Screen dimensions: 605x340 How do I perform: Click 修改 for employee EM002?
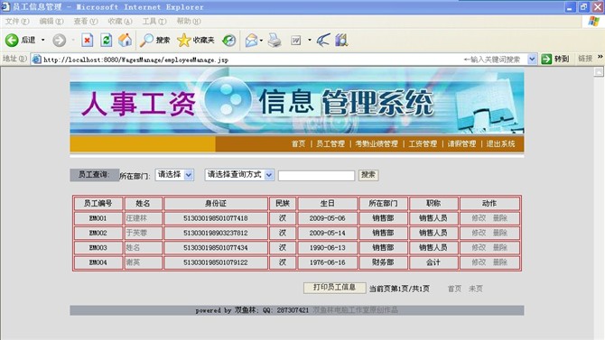pyautogui.click(x=479, y=233)
